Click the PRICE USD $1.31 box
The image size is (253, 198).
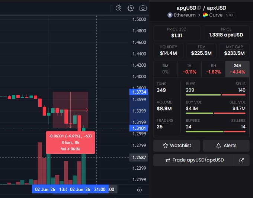pos(176,33)
